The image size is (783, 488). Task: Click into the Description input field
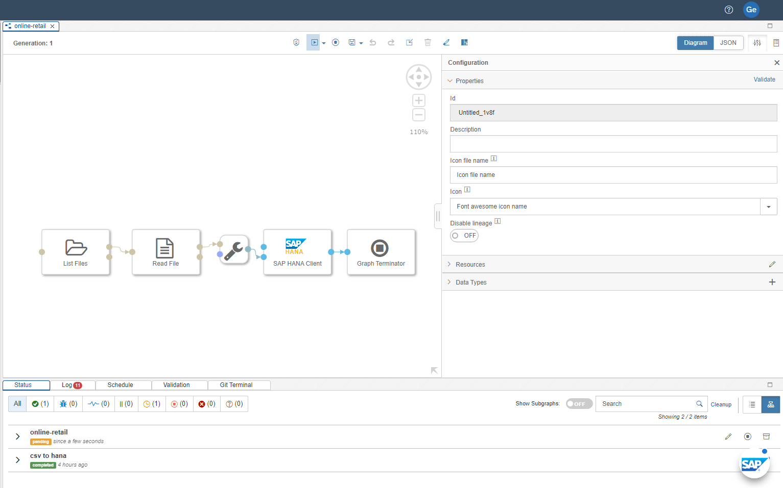point(613,144)
